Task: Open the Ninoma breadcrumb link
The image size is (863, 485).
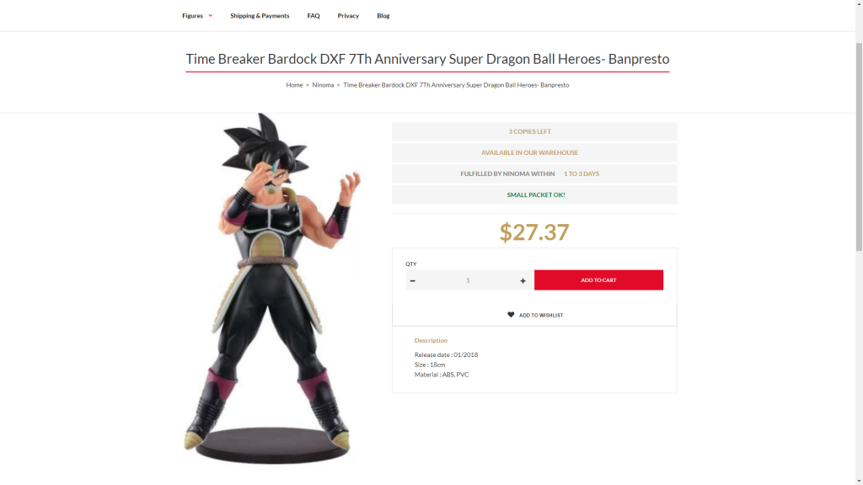Action: tap(323, 85)
